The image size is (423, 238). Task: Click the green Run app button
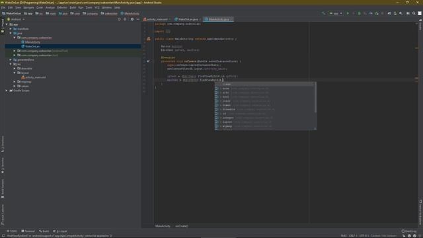pyautogui.click(x=348, y=13)
